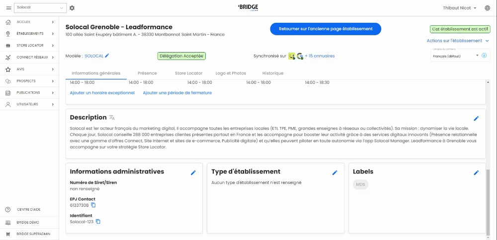Open Français (défaut) language dropdown
Screen dimensions: 497x240
pos(455,56)
